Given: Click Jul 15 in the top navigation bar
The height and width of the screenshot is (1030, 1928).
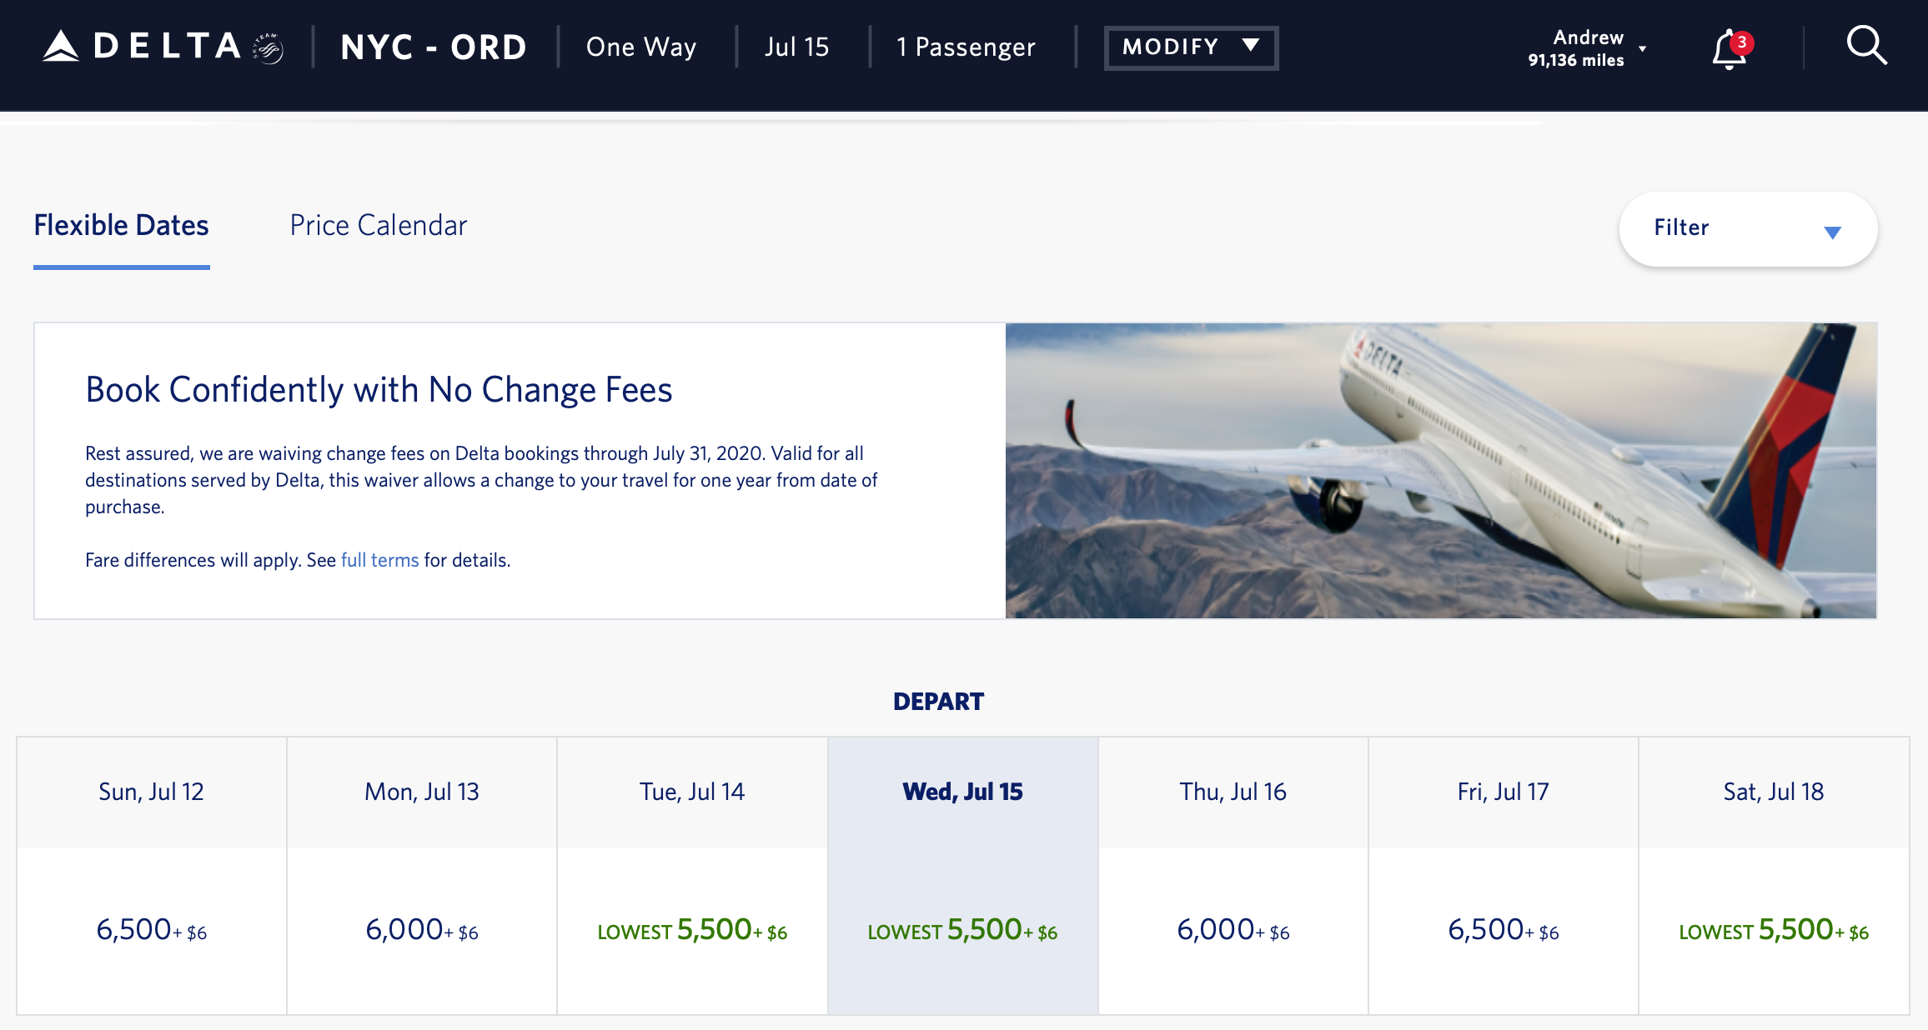Looking at the screenshot, I should pos(799,47).
